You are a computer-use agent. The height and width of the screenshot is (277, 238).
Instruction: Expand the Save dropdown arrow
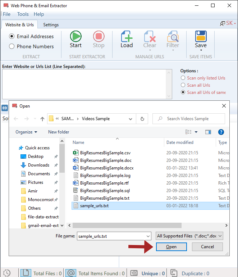[201, 50]
